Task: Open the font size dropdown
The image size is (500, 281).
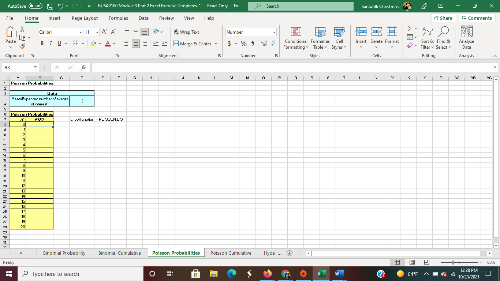Action: point(97,32)
